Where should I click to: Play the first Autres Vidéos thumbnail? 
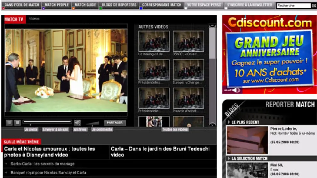[x=154, y=41]
